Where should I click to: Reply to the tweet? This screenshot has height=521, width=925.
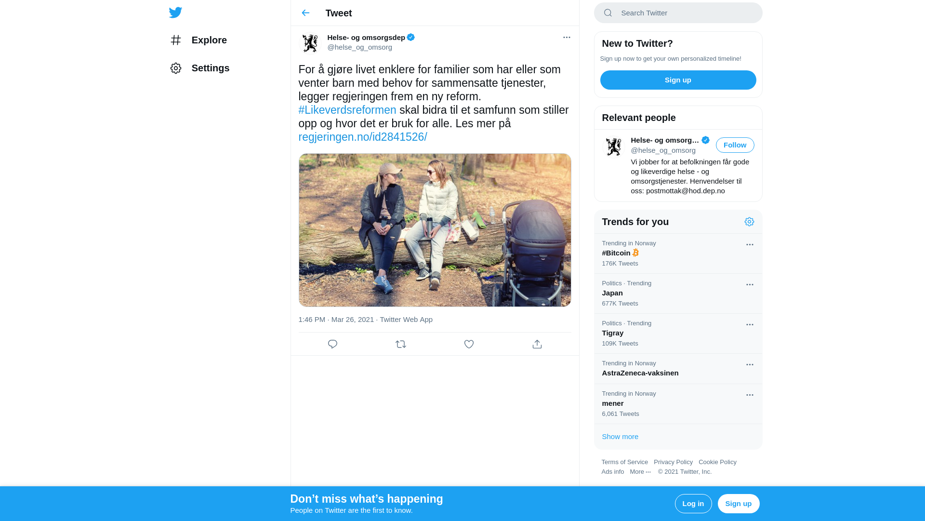(332, 344)
